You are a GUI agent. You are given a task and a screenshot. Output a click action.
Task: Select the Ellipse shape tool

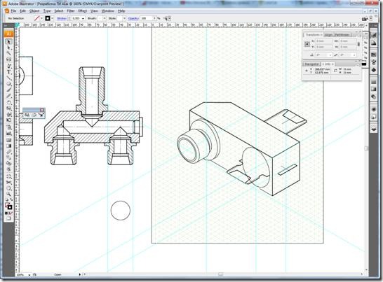pyautogui.click(x=9, y=84)
